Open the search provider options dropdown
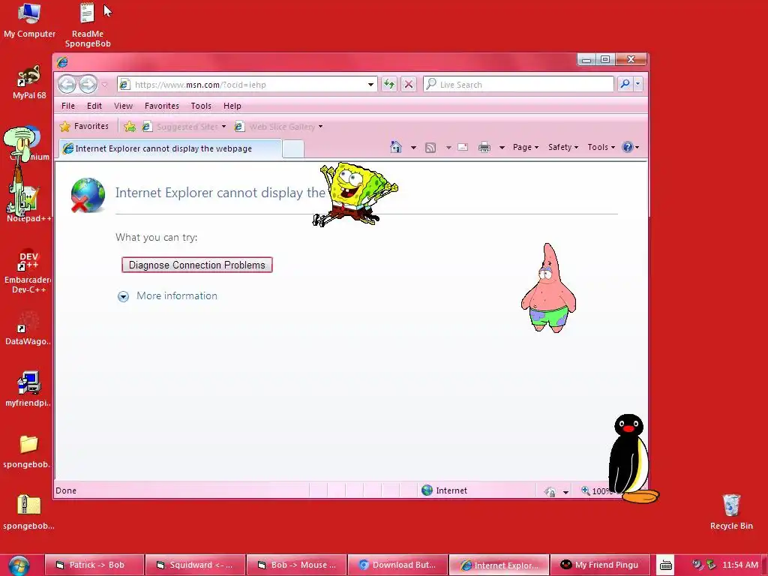This screenshot has height=576, width=768. tap(637, 84)
